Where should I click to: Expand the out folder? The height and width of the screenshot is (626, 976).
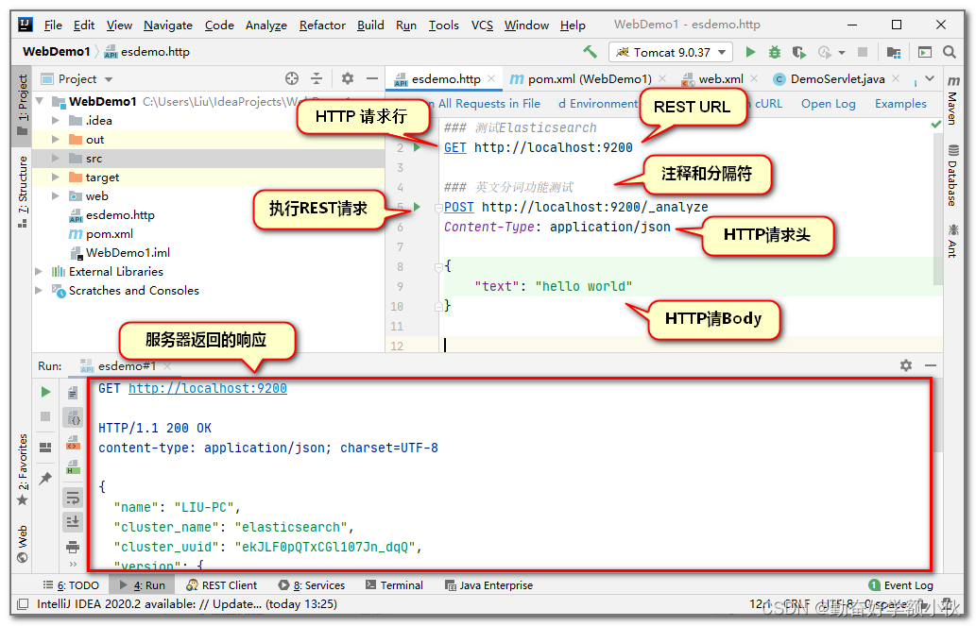(x=56, y=140)
